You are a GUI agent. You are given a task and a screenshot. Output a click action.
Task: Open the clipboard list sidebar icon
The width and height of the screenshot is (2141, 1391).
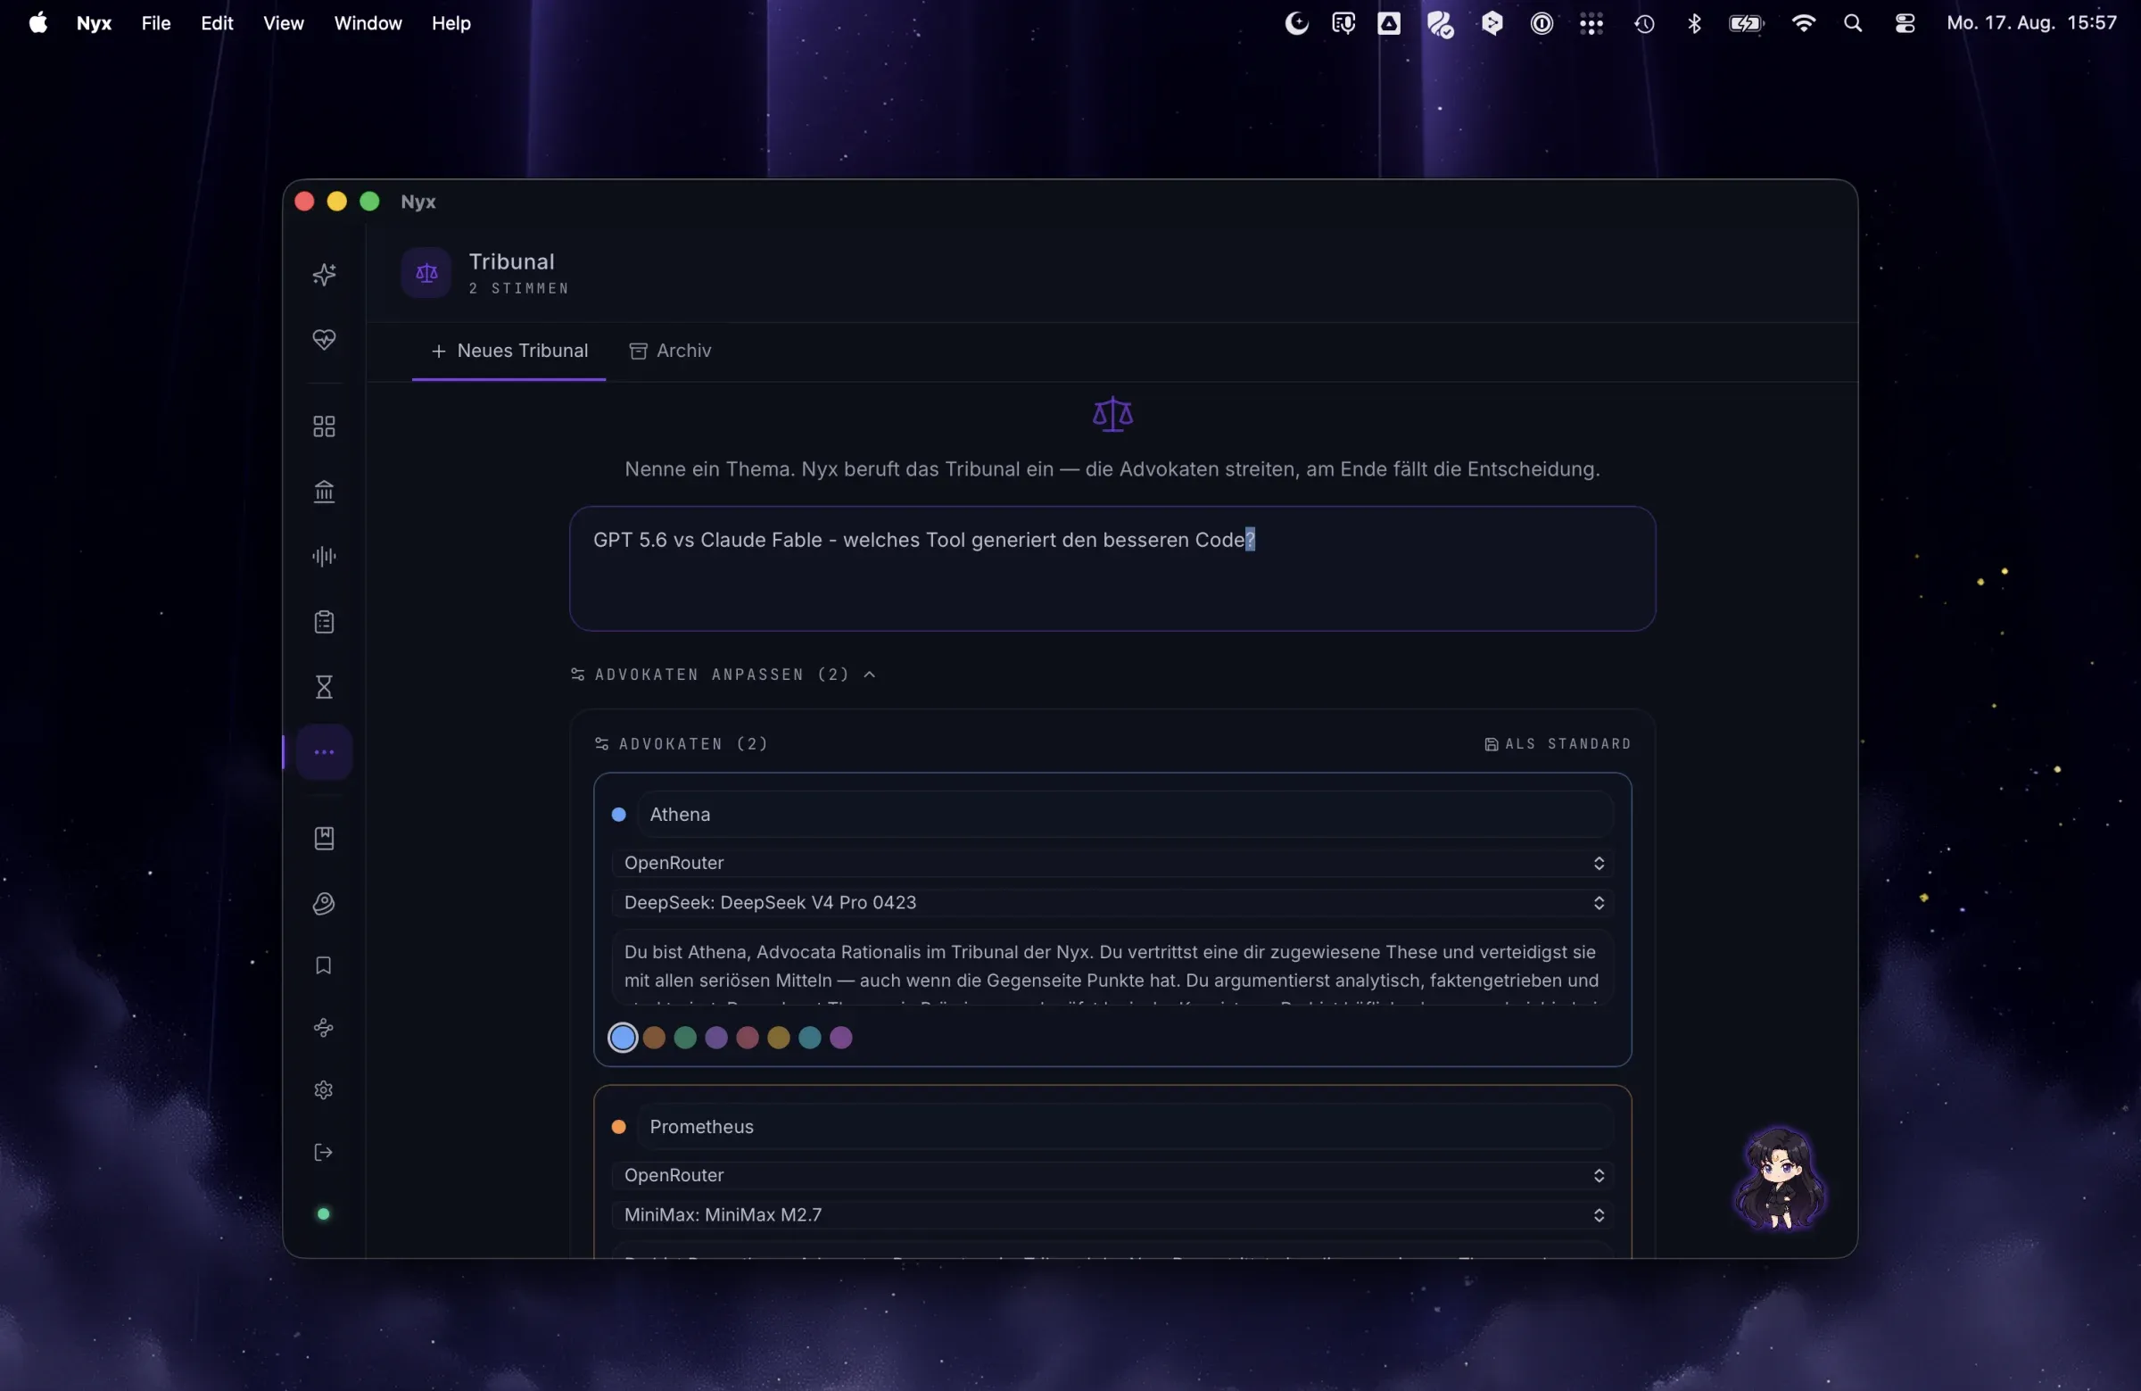pyautogui.click(x=324, y=622)
